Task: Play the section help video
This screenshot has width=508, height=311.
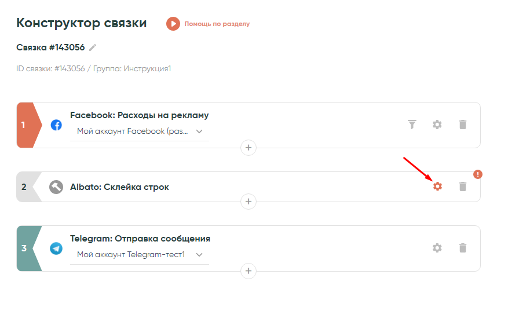Action: coord(173,24)
